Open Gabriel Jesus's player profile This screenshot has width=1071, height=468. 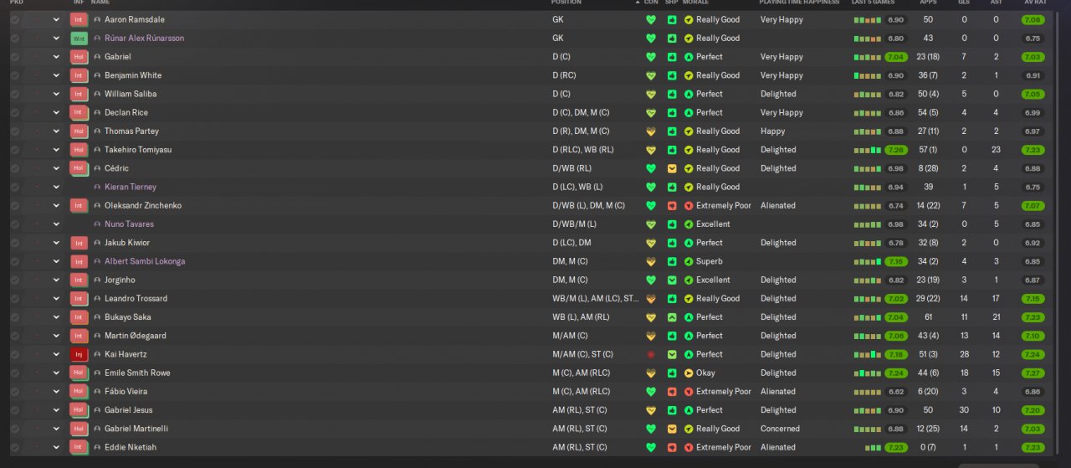(129, 410)
